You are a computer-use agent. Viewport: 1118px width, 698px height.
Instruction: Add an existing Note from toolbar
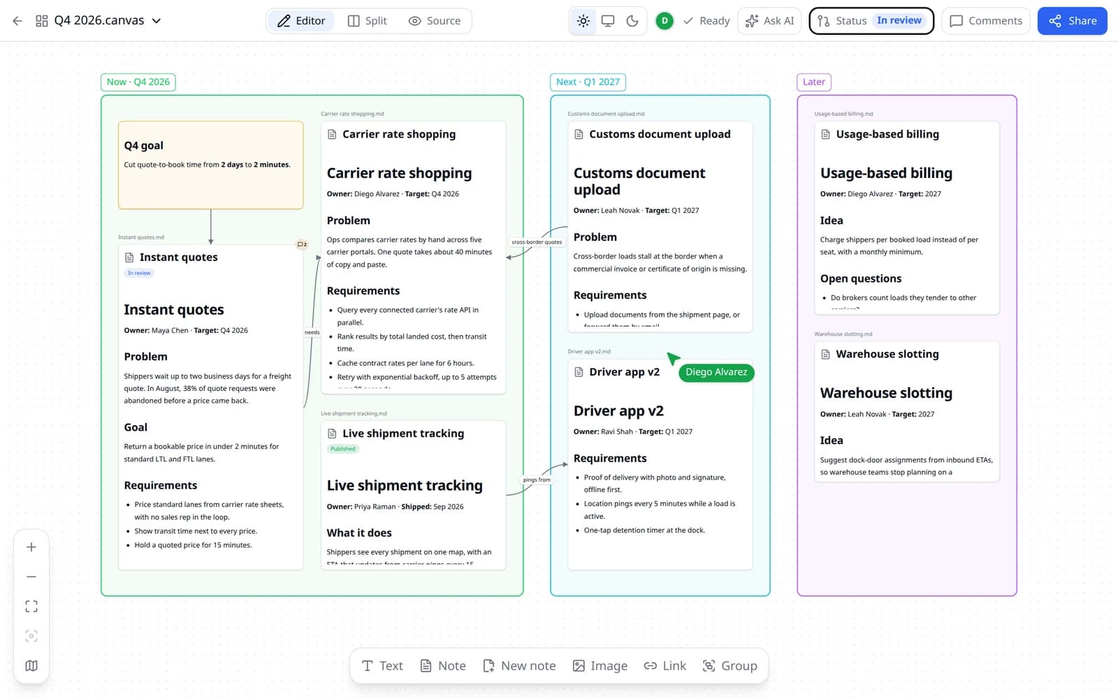pyautogui.click(x=443, y=666)
